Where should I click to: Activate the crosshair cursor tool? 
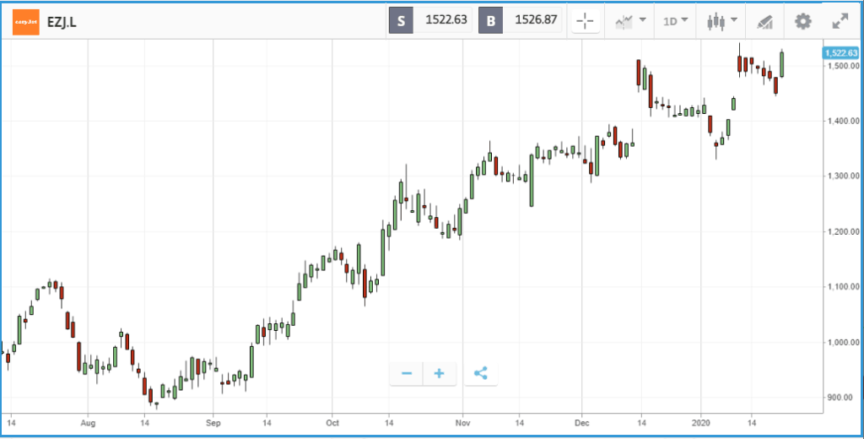pos(586,21)
